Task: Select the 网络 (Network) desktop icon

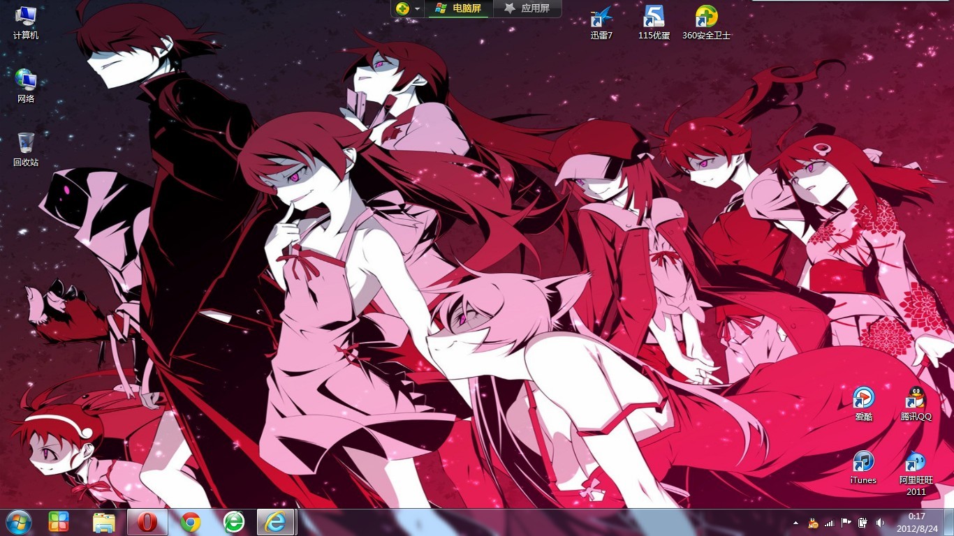Action: [26, 85]
